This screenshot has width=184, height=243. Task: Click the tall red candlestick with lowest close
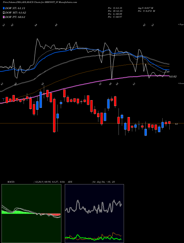pos(54,116)
